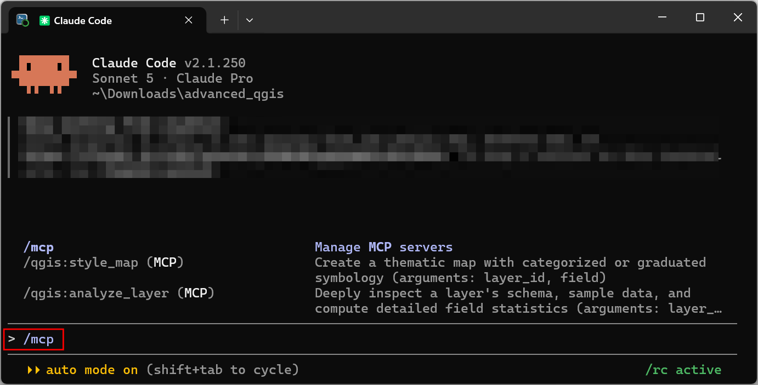Viewport: 758px width, 385px height.
Task: Click the ~\Downloads\advanced_qgis path text
Action: (188, 94)
